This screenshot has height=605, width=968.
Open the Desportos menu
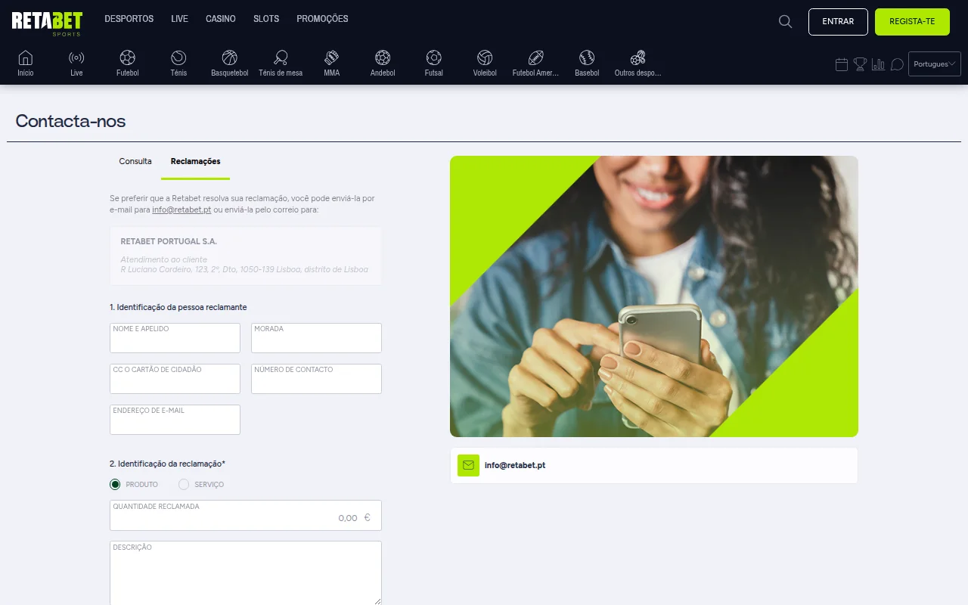pos(129,19)
